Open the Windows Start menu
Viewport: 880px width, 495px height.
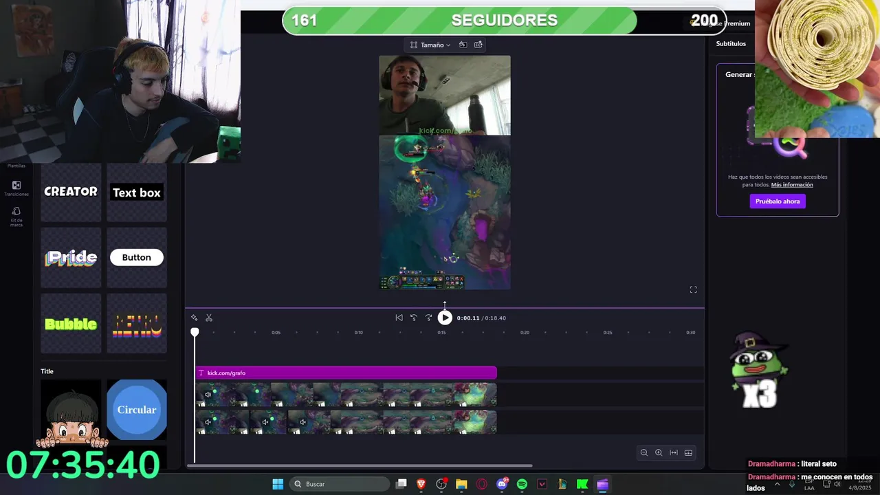pos(278,484)
